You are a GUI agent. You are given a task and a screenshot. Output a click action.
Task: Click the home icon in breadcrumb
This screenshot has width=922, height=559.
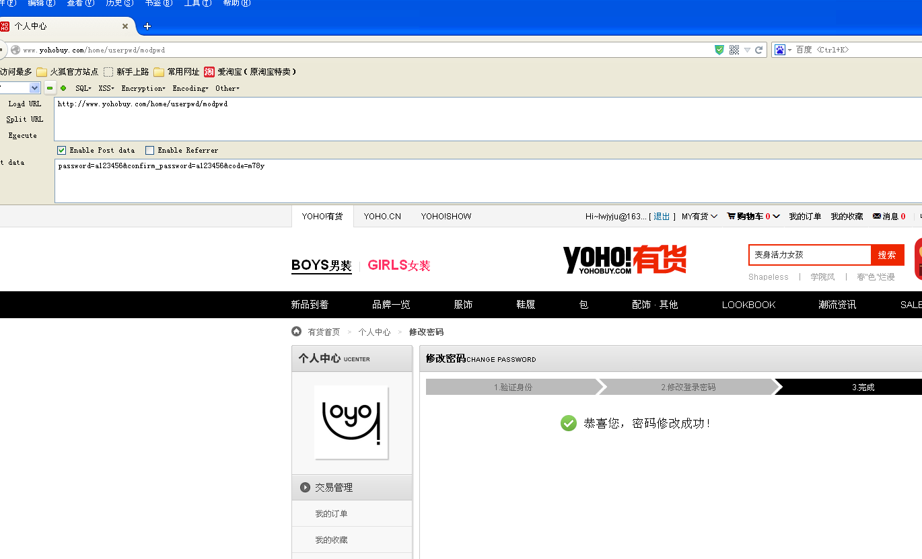pos(296,332)
